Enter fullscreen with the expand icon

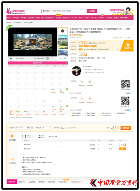point(54,59)
